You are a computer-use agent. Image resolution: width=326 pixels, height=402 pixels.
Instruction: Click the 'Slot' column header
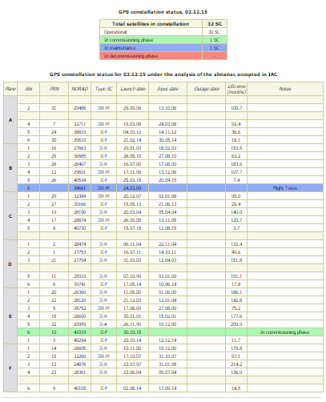[x=29, y=89]
